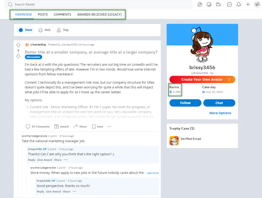Open post options three-dot menu

109,127
